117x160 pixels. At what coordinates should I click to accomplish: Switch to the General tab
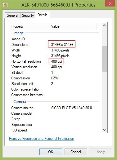click(12, 16)
